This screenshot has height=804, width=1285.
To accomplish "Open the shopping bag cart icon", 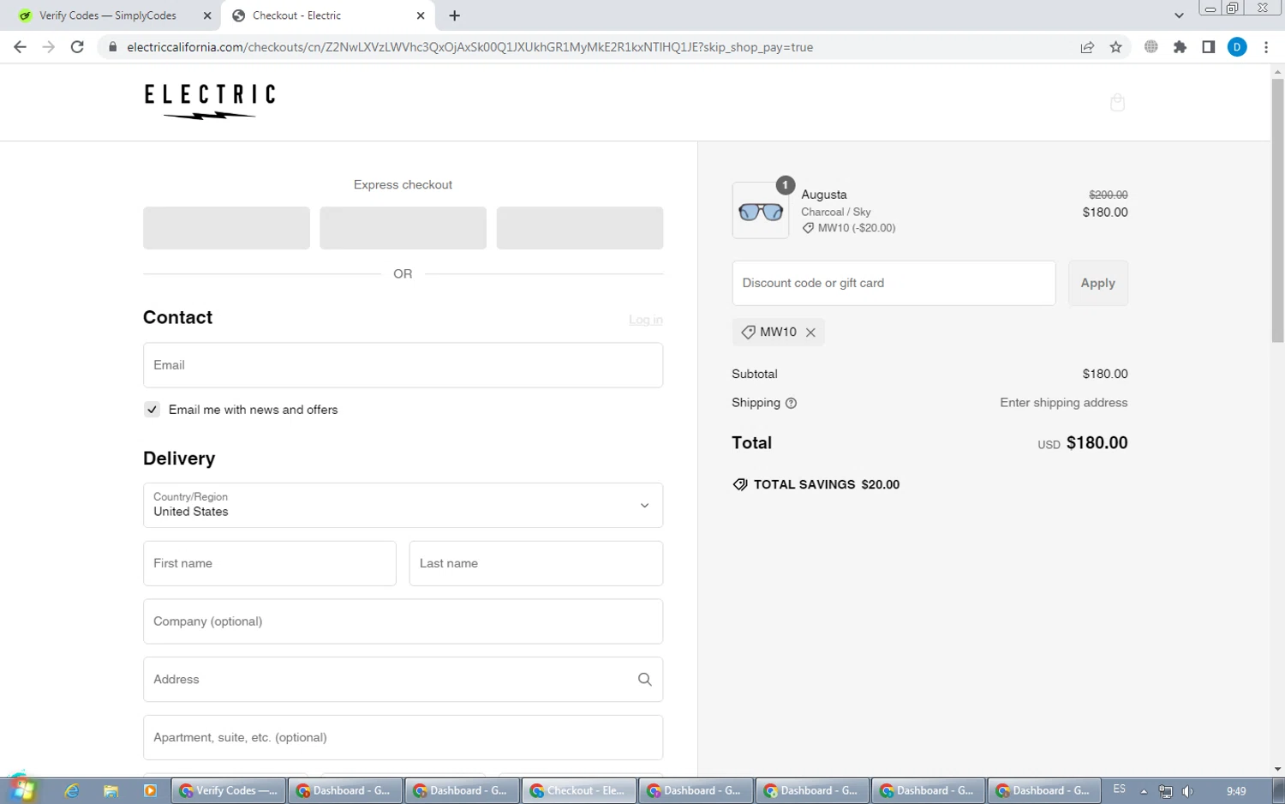I will [x=1117, y=103].
